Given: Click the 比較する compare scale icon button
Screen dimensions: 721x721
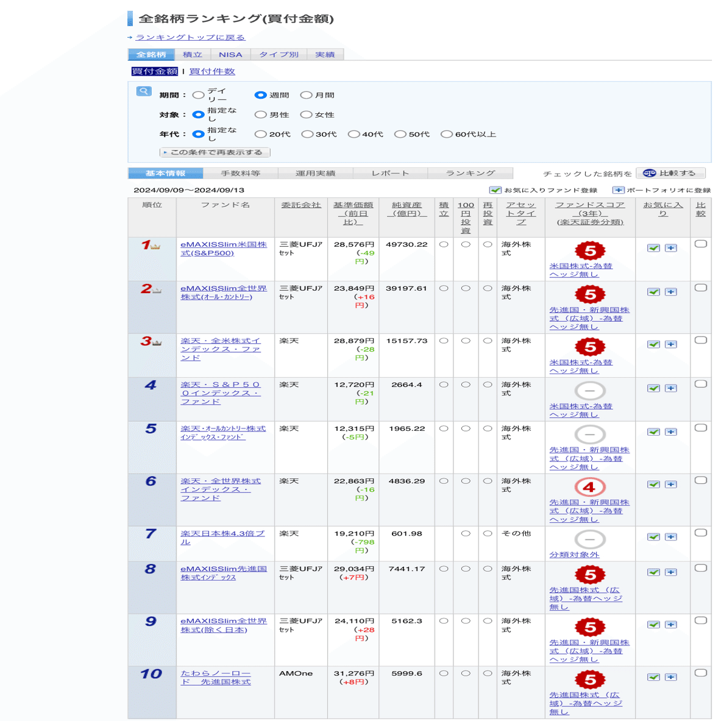Looking at the screenshot, I should coord(650,172).
